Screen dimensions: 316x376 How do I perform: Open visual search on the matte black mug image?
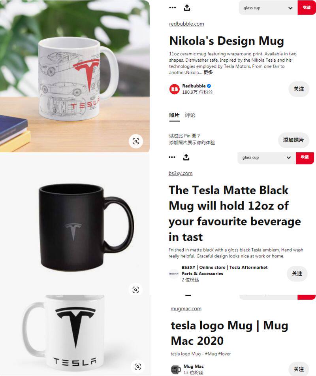(x=135, y=290)
